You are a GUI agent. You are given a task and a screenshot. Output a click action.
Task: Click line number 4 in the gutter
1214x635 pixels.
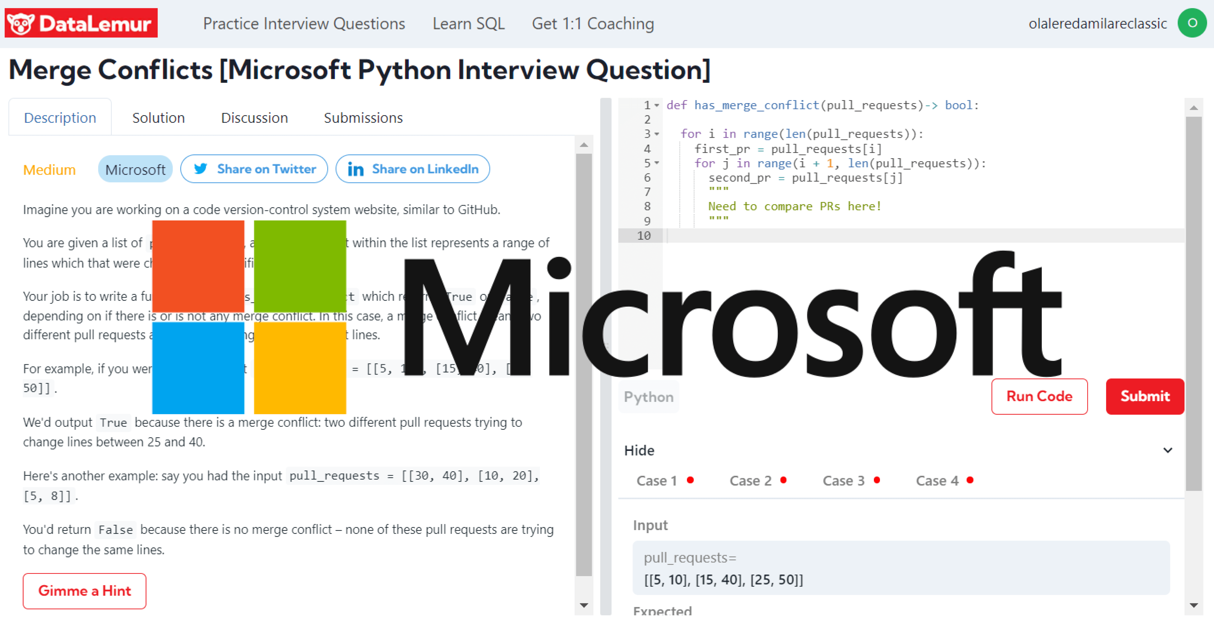(647, 149)
